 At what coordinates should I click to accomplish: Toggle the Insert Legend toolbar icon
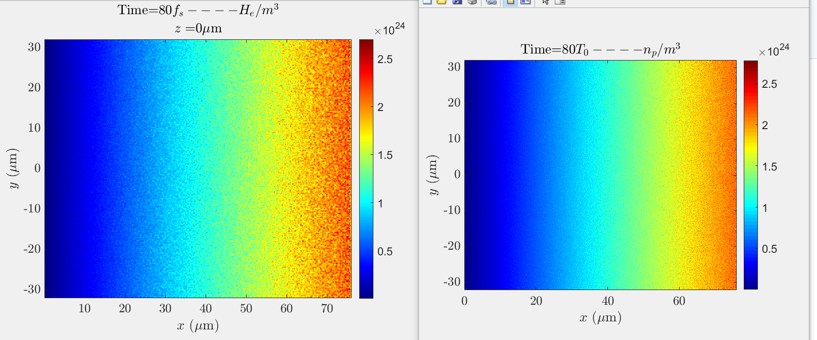pyautogui.click(x=525, y=2)
